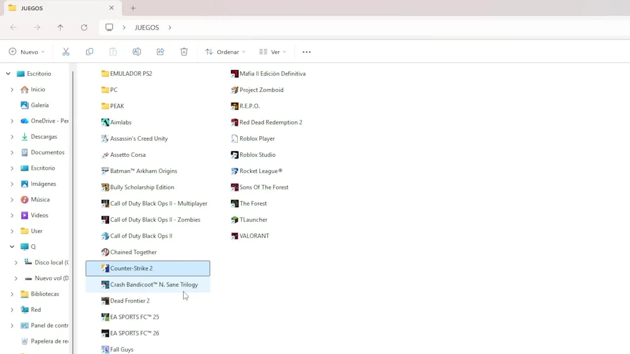Screen dimensions: 630x354
Task: Select the R.E.P.O. shortcut icon
Action: pos(234,106)
